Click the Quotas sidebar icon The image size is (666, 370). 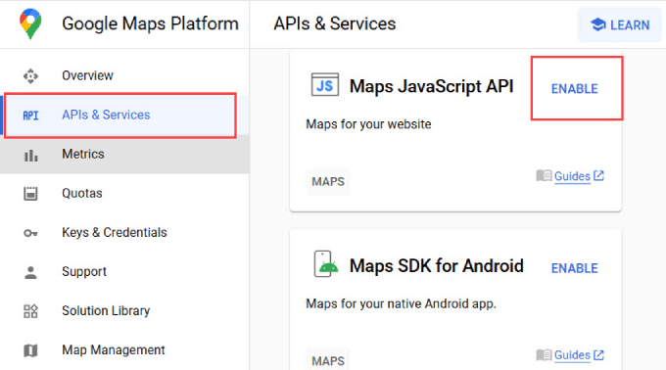pos(30,194)
